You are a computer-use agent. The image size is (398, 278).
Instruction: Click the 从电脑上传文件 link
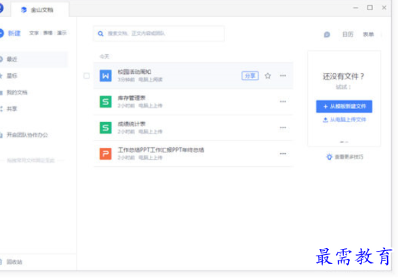pyautogui.click(x=344, y=119)
